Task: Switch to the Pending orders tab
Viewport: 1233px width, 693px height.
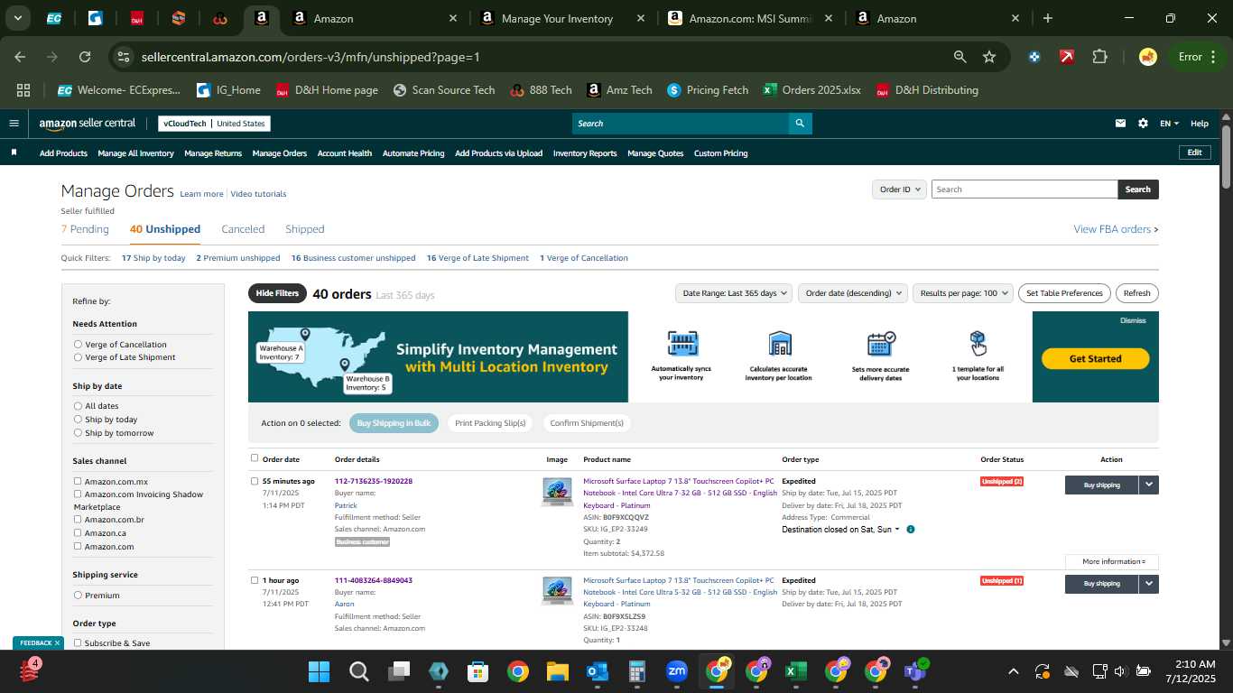Action: [85, 229]
